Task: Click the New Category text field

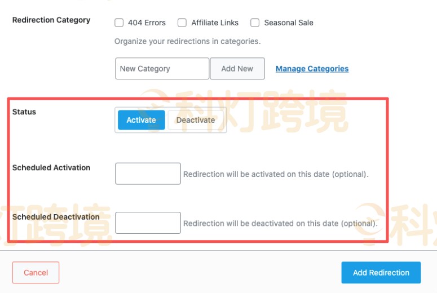Action: (162, 69)
